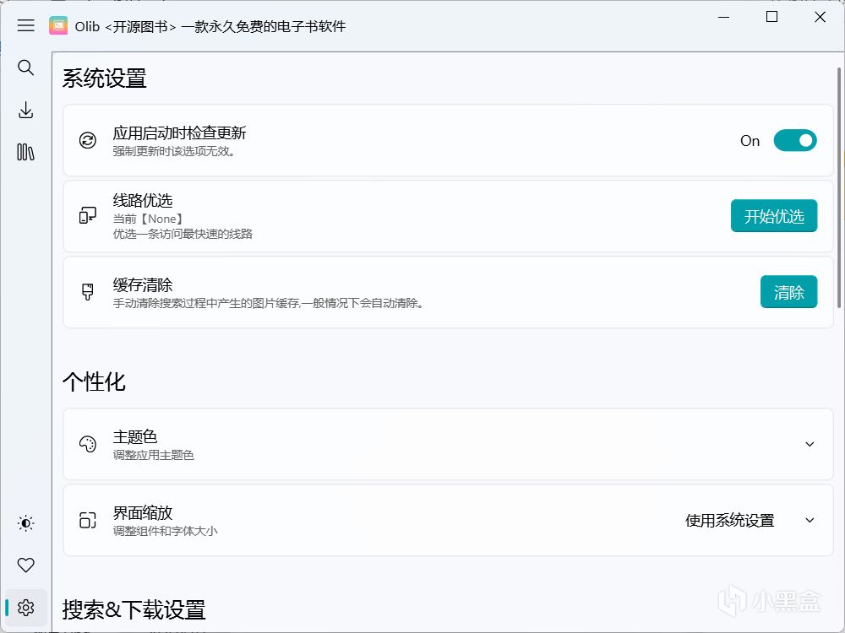Toggle light/dark theme sidebar icon
Screen dimensions: 845x633
pyautogui.click(x=26, y=523)
